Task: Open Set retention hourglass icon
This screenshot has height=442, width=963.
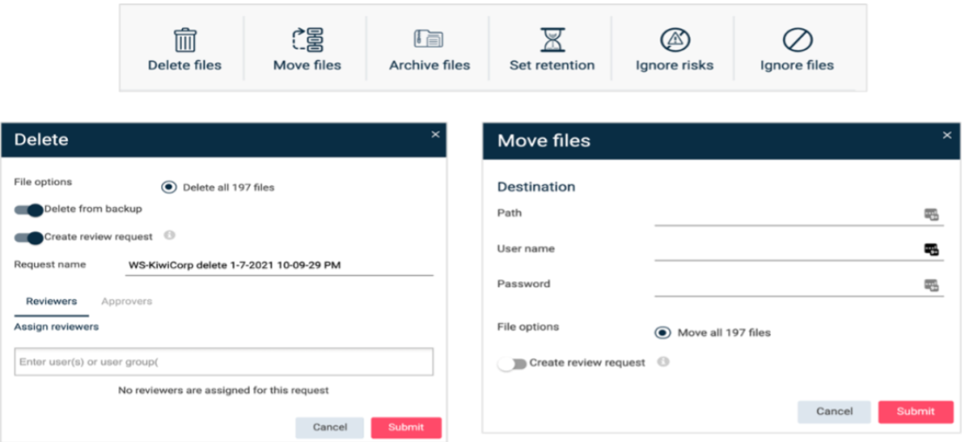Action: (x=552, y=40)
